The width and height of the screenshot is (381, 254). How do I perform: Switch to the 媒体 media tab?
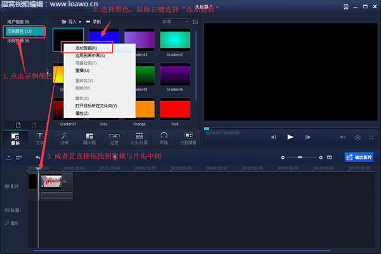tap(15, 139)
